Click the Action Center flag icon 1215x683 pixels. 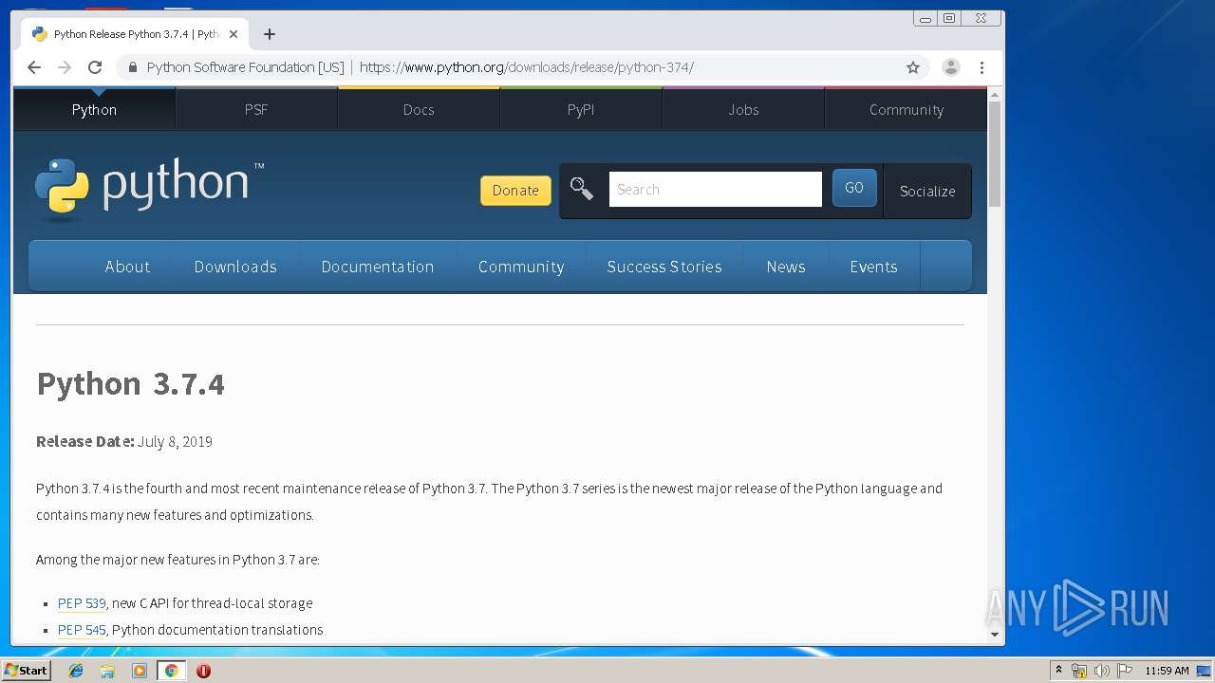pos(1124,671)
